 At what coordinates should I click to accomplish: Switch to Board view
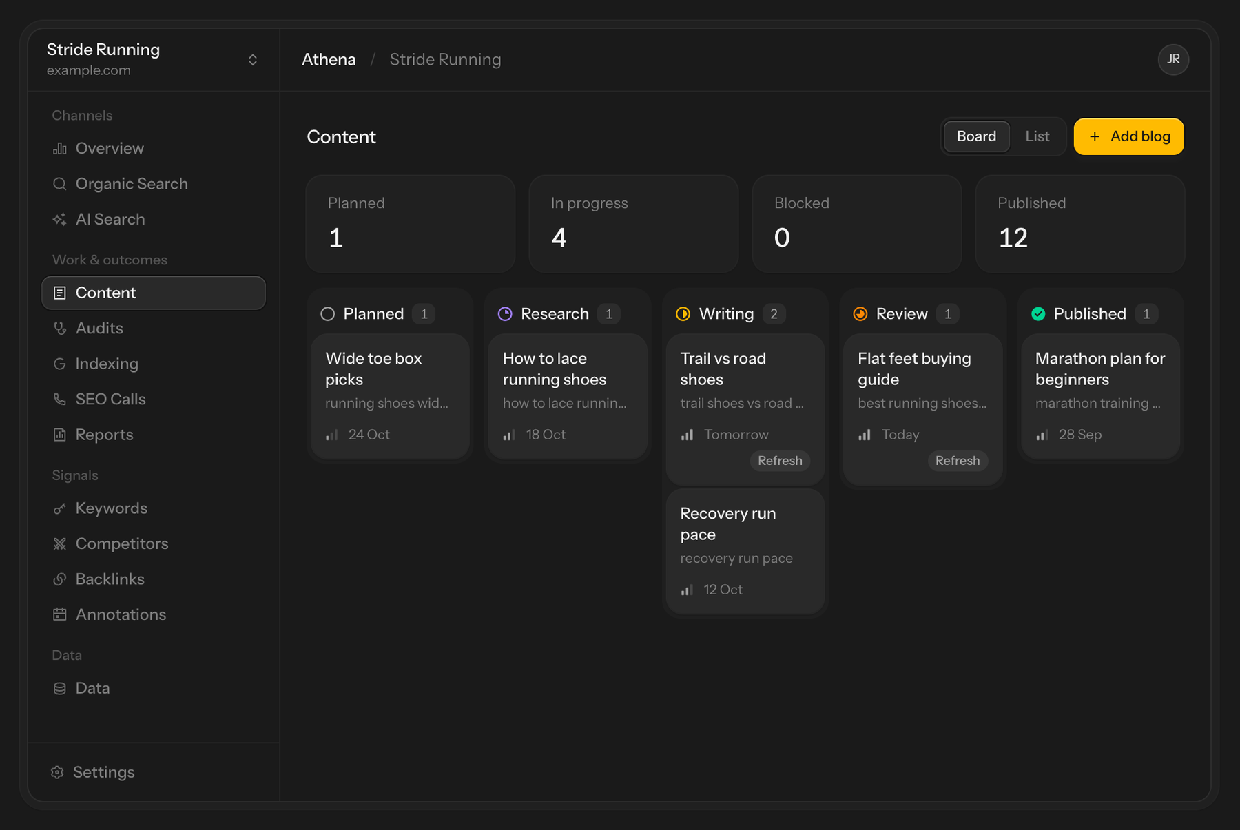[976, 136]
